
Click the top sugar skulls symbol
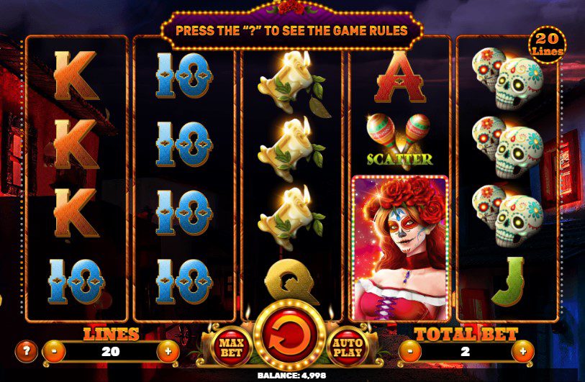coord(507,78)
